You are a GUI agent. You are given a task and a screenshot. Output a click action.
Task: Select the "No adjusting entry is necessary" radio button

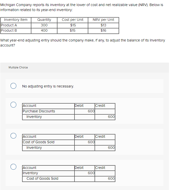tap(14, 86)
